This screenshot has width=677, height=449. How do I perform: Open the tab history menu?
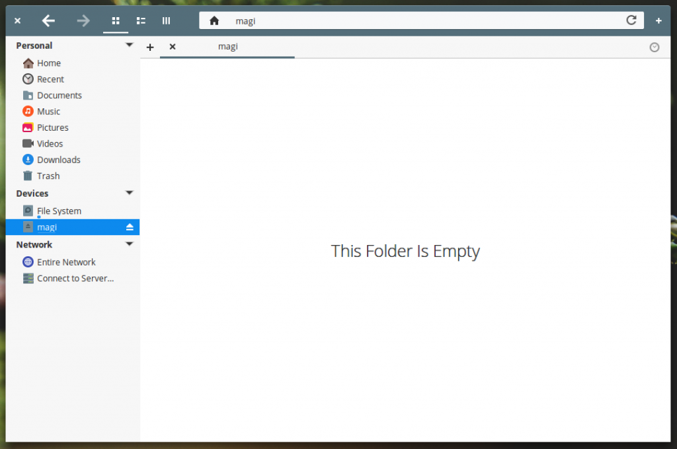(655, 47)
